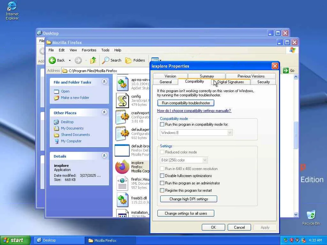
Task: Switch to the Summary tab
Action: 207,76
